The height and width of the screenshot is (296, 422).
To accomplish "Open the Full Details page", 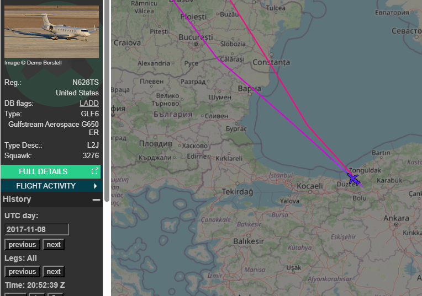I will pyautogui.click(x=43, y=171).
